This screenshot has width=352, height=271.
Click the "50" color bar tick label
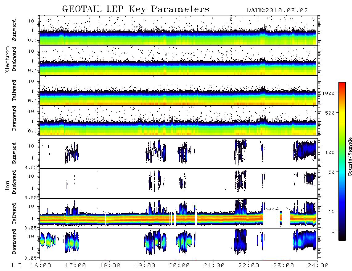pos(332,172)
